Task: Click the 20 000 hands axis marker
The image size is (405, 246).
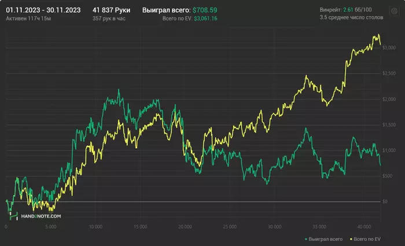Action: point(184,226)
